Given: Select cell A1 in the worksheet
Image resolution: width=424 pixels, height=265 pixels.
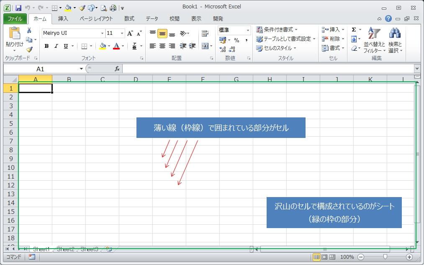Looking at the screenshot, I should coord(36,88).
